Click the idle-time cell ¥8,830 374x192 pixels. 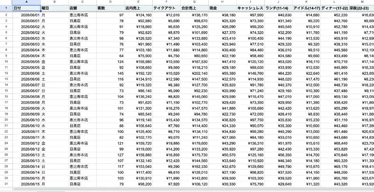tap(306, 114)
